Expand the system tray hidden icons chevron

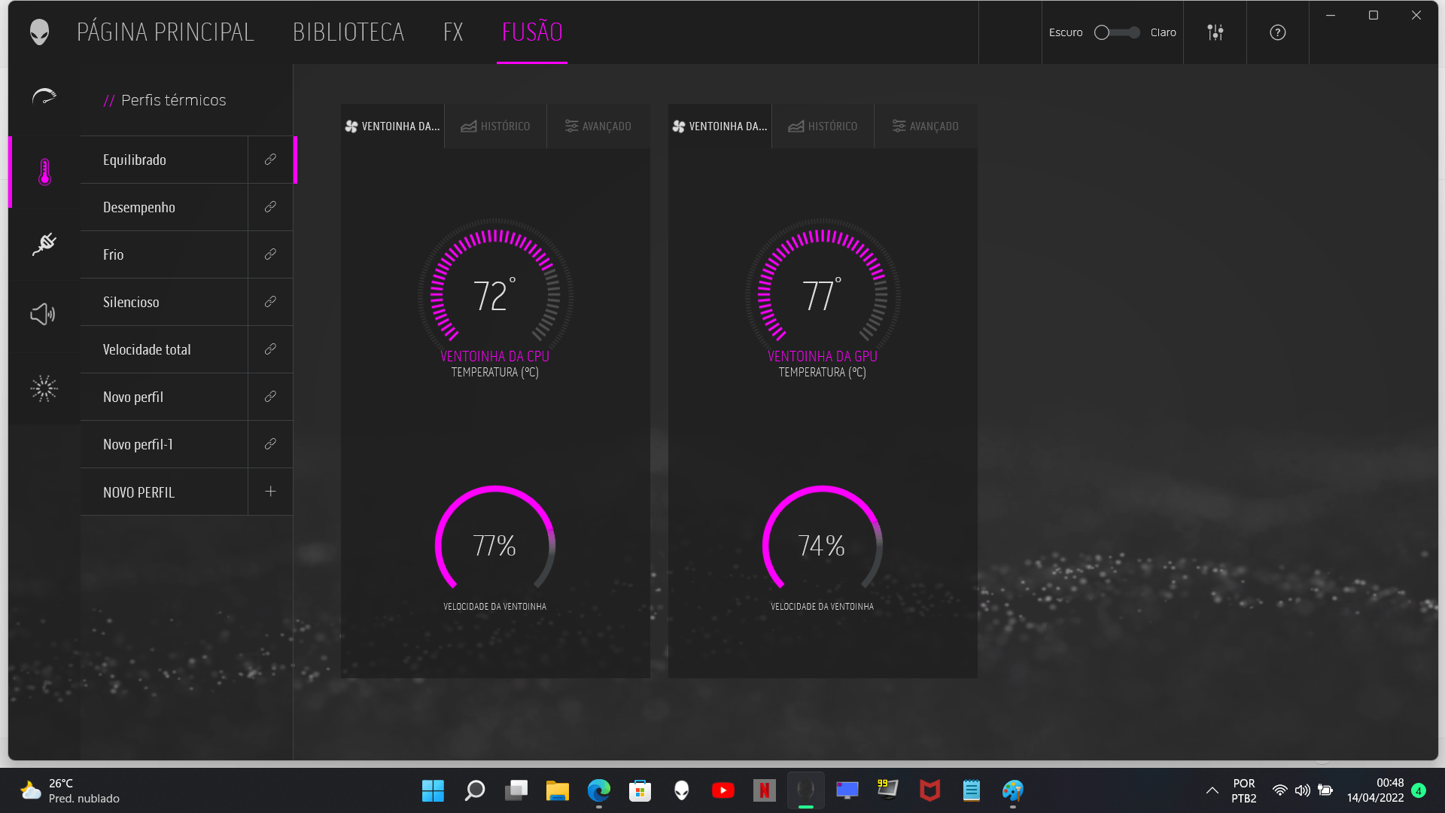pos(1212,790)
